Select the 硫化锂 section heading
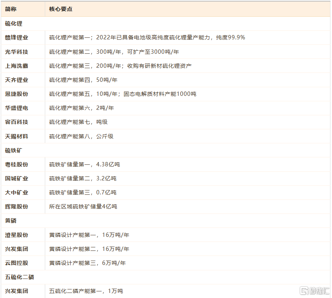Screen dimensions: 332x298 [14, 23]
